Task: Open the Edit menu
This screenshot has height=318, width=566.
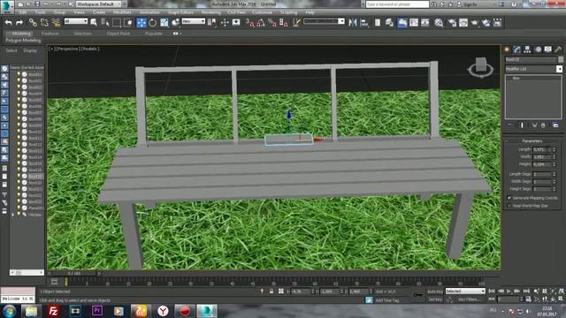Action: tap(23, 12)
